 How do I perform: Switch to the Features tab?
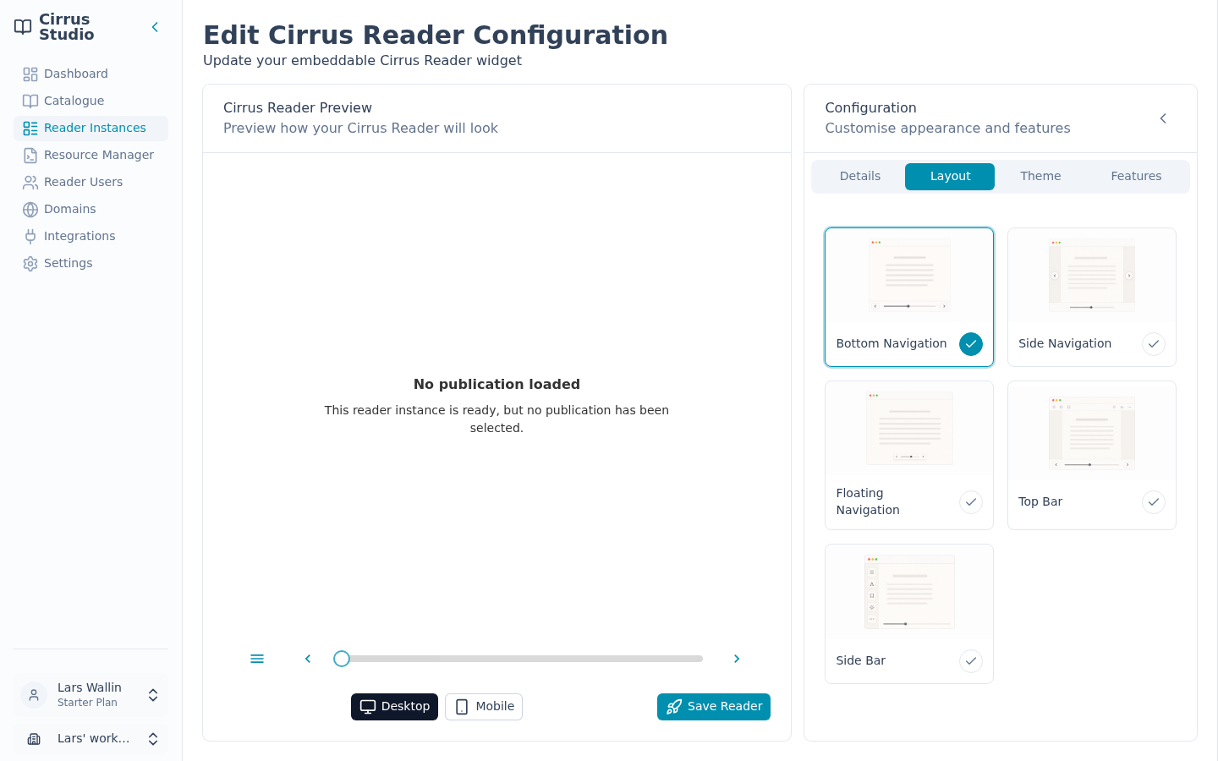(1136, 177)
